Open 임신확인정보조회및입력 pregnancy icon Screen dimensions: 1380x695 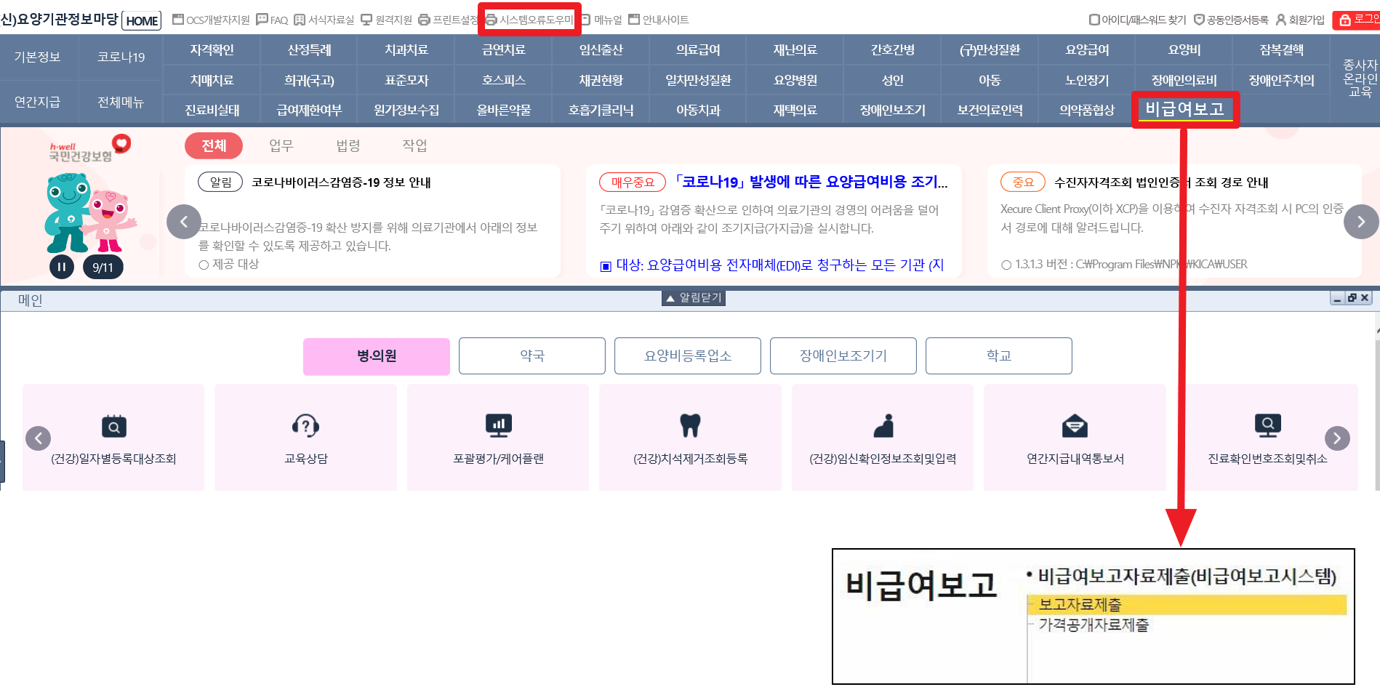[883, 426]
